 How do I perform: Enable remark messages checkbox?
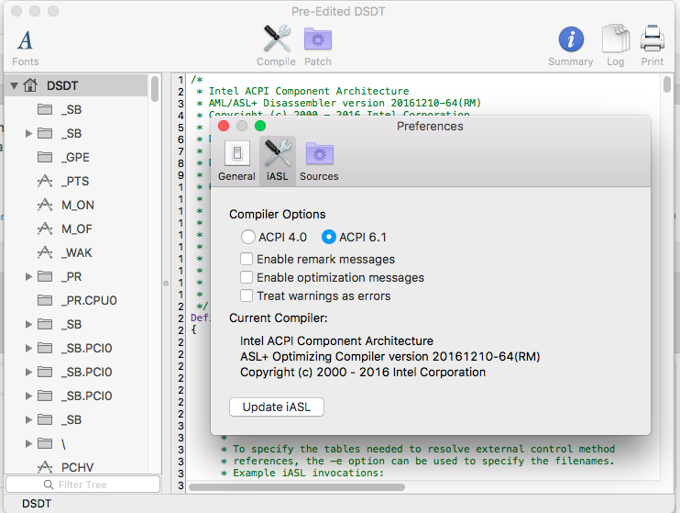tap(247, 259)
